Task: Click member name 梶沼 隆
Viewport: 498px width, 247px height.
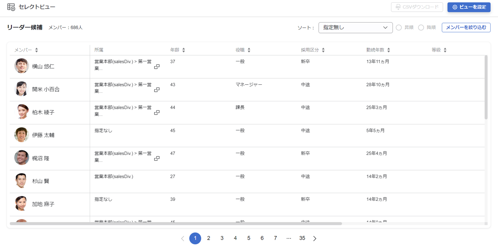Action: pos(40,158)
